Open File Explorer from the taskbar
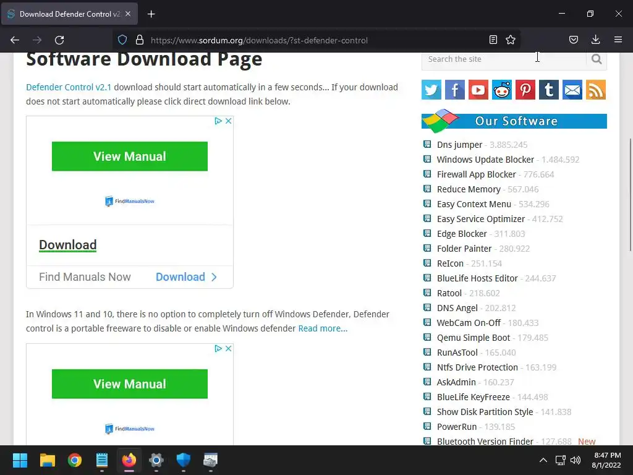The width and height of the screenshot is (633, 475). click(47, 460)
